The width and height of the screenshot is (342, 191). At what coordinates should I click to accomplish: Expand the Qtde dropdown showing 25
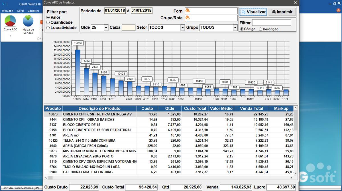pyautogui.click(x=106, y=28)
